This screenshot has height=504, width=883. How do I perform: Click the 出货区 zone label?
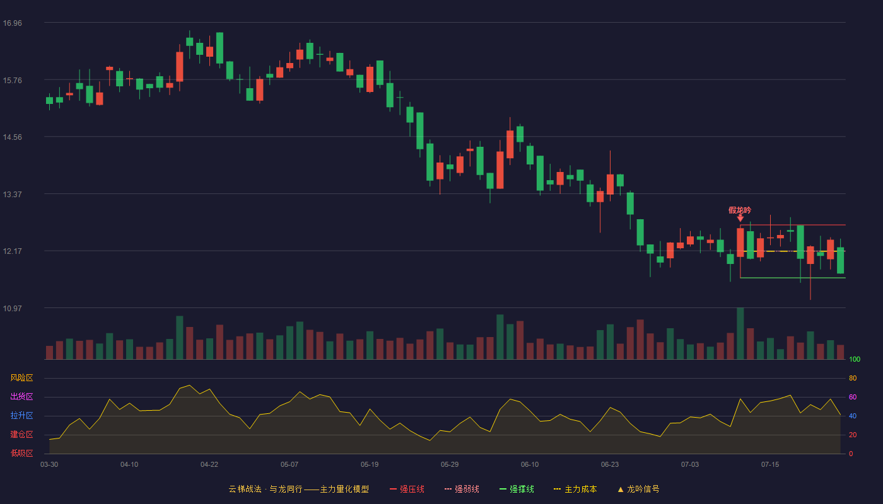21,397
